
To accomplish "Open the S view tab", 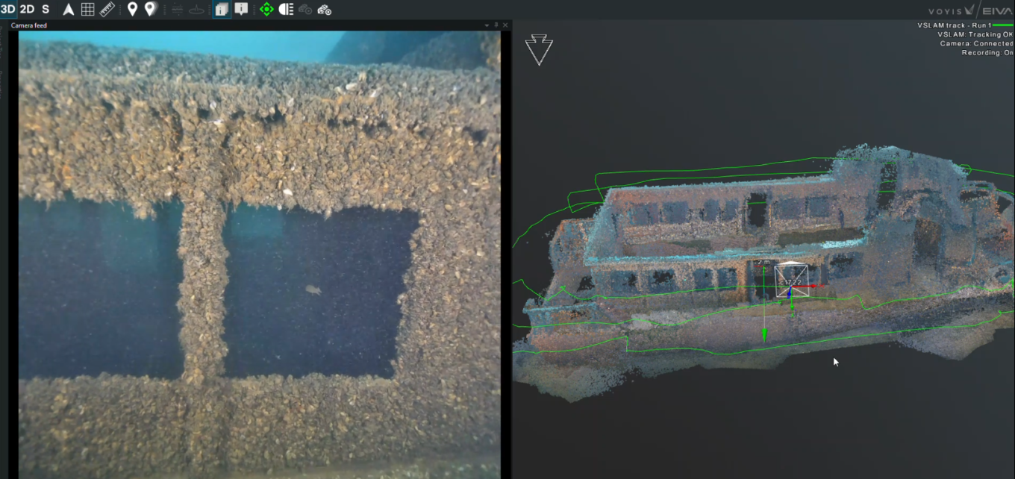I will tap(46, 10).
